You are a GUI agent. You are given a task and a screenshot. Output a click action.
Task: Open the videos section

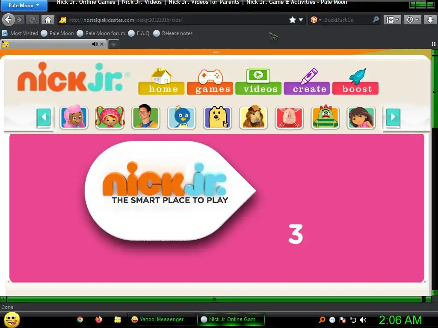(258, 82)
